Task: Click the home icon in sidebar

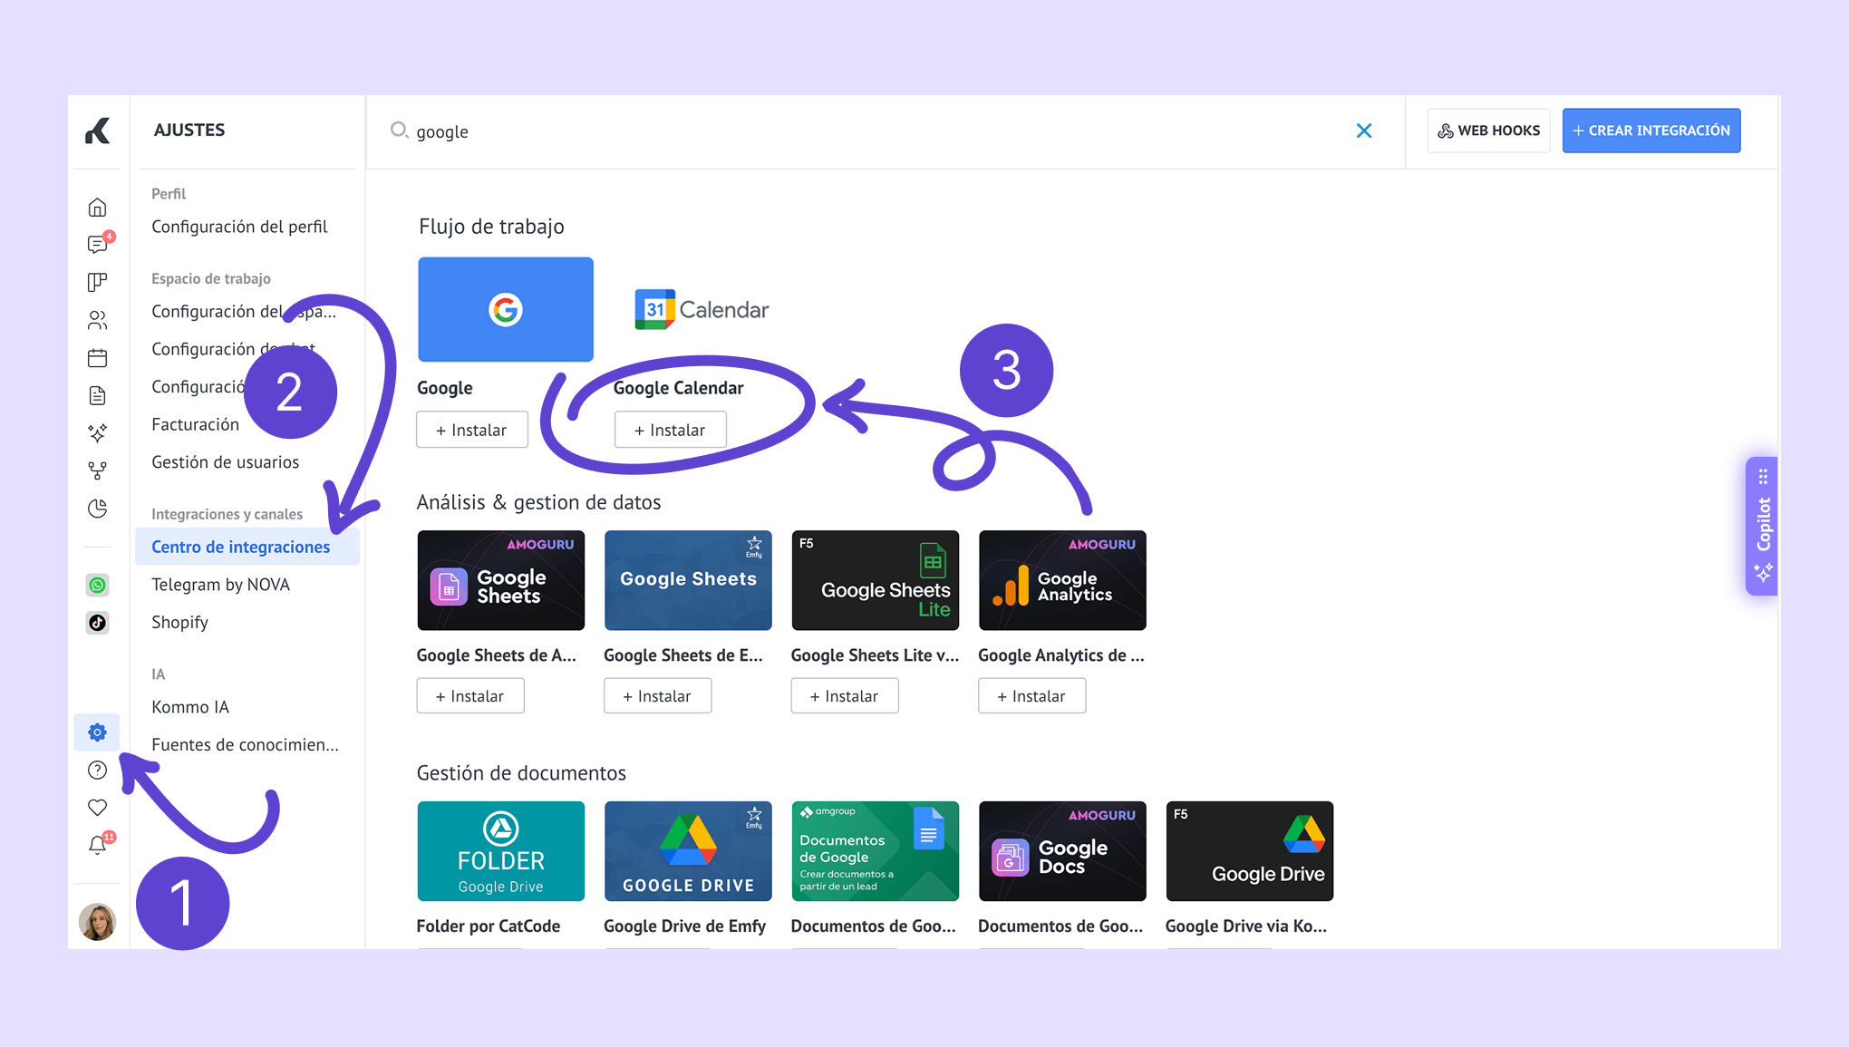Action: [97, 208]
